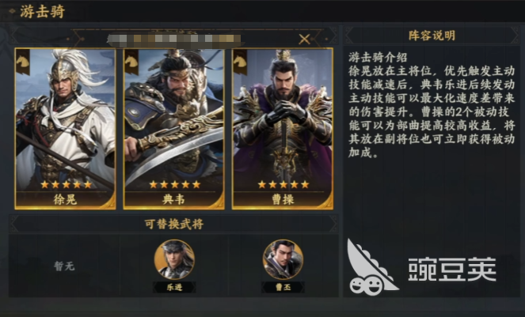Viewport: 525px width, 317px height.
Task: Open the 可替换武将 section header
Action: pos(173,224)
